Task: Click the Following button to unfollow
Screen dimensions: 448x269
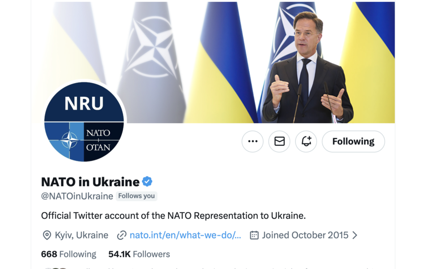Action: click(x=353, y=142)
